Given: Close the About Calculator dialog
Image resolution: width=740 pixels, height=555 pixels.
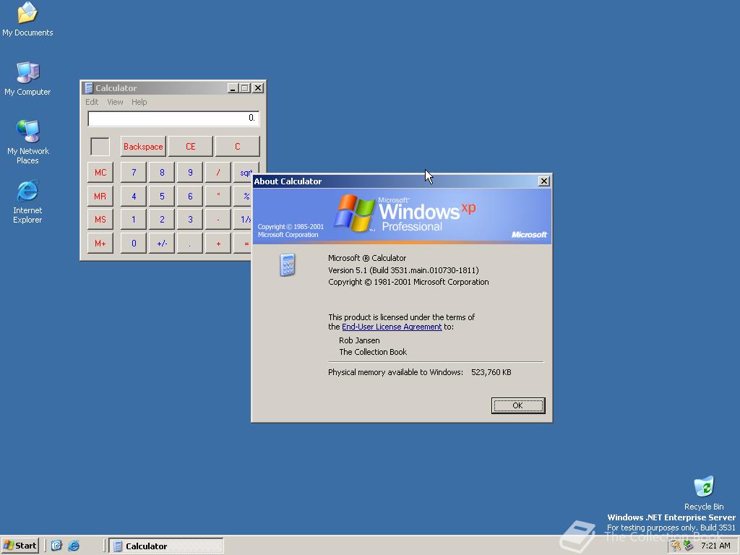Looking at the screenshot, I should coord(543,181).
